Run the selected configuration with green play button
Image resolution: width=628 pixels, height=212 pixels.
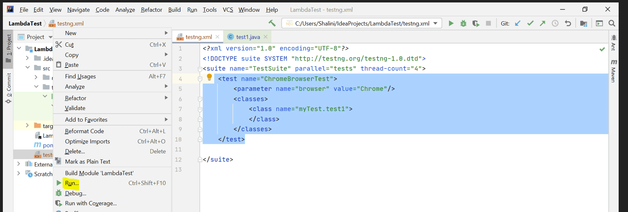(x=451, y=24)
